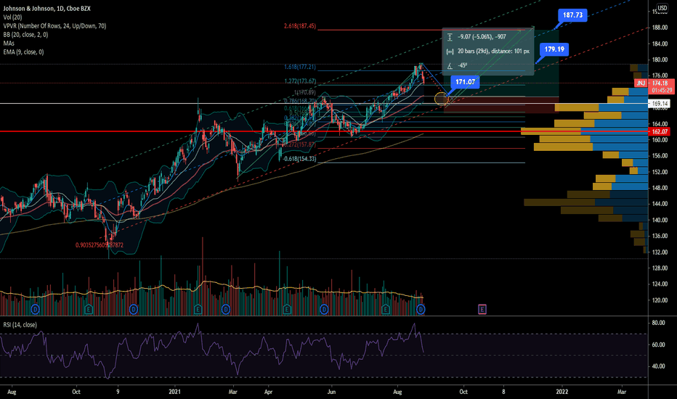Click the earnings E marker near Apr label

point(286,309)
